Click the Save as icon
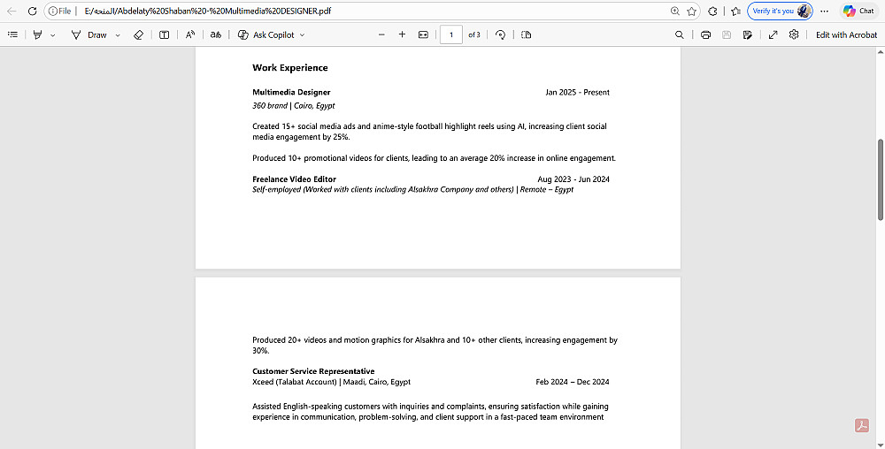The width and height of the screenshot is (885, 449). click(x=748, y=35)
